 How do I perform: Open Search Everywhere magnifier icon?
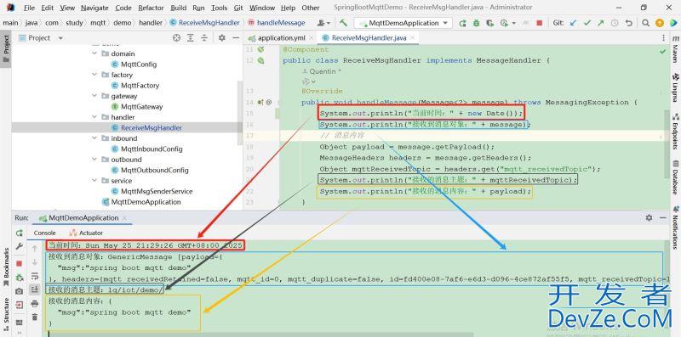pos(646,23)
